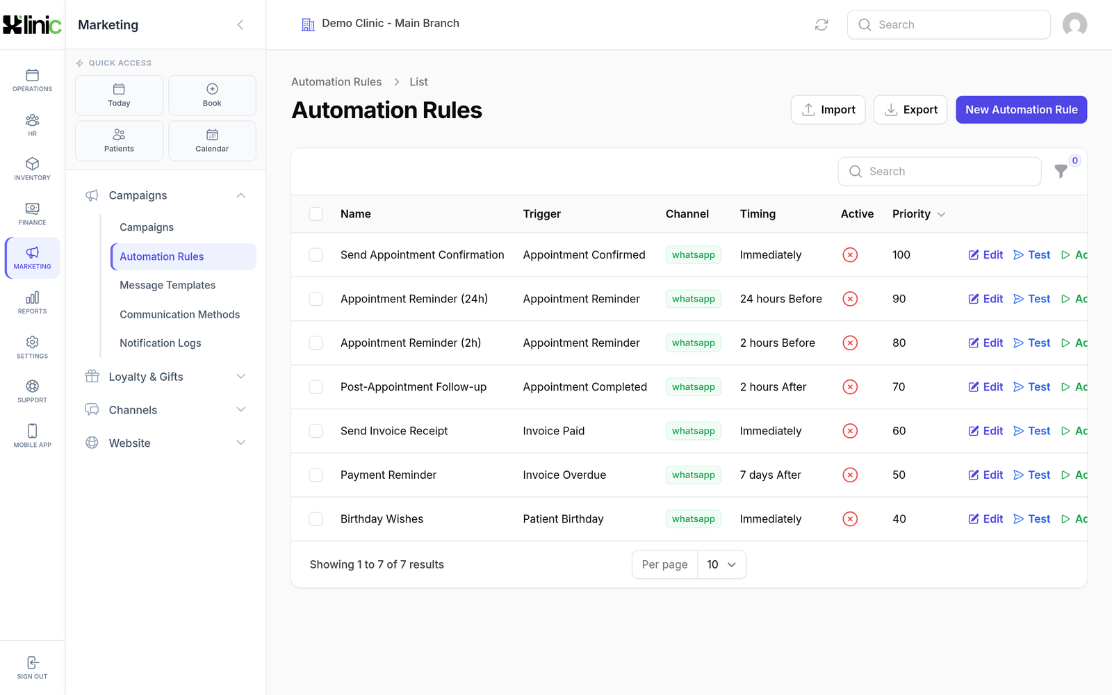1112x695 pixels.
Task: Open the Today quick access tile
Action: (119, 95)
